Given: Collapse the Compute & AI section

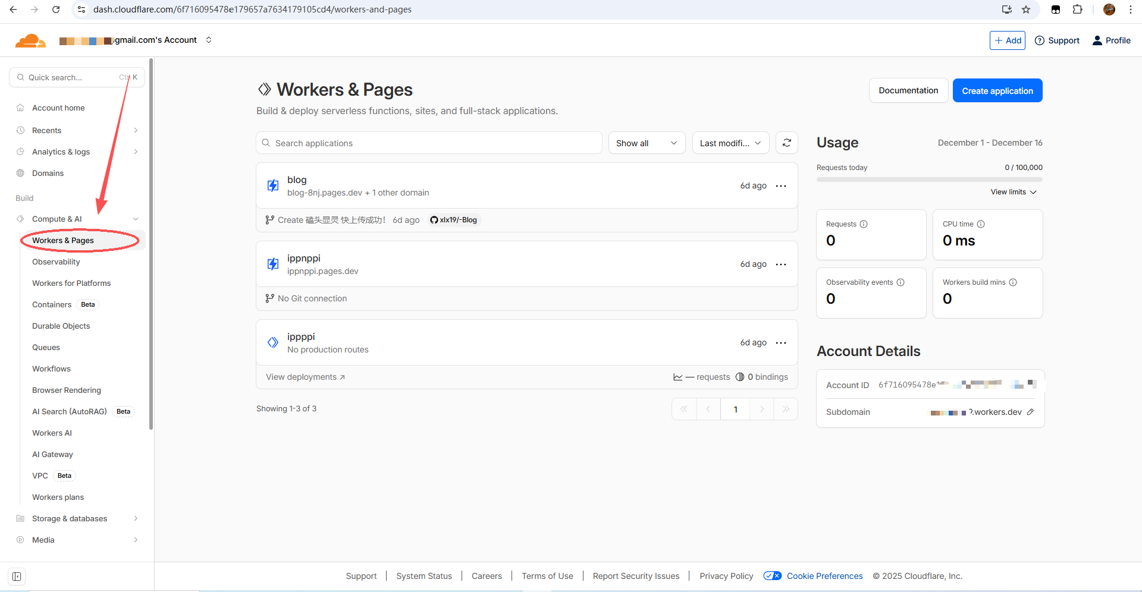Looking at the screenshot, I should click(x=136, y=219).
